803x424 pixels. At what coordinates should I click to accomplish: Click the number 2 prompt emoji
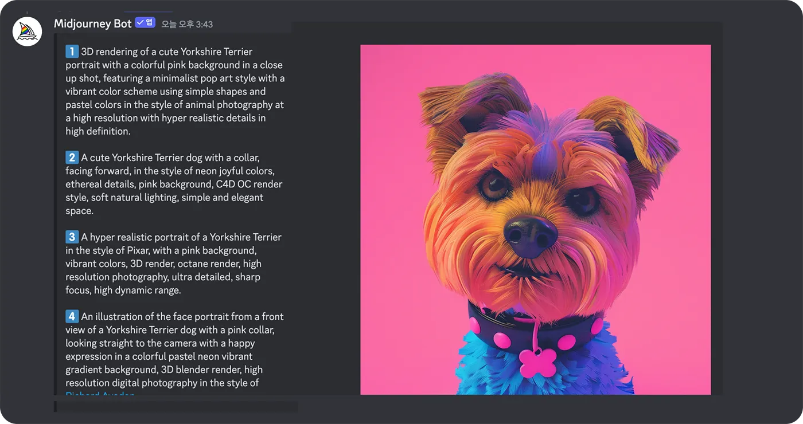pyautogui.click(x=72, y=158)
